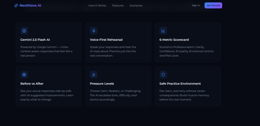
Task: Click the 'Choose Calm, Realistic, or Challenging' text
Action: click(115, 95)
